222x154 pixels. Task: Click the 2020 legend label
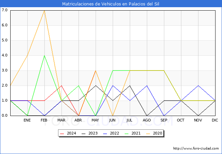pos(157,133)
